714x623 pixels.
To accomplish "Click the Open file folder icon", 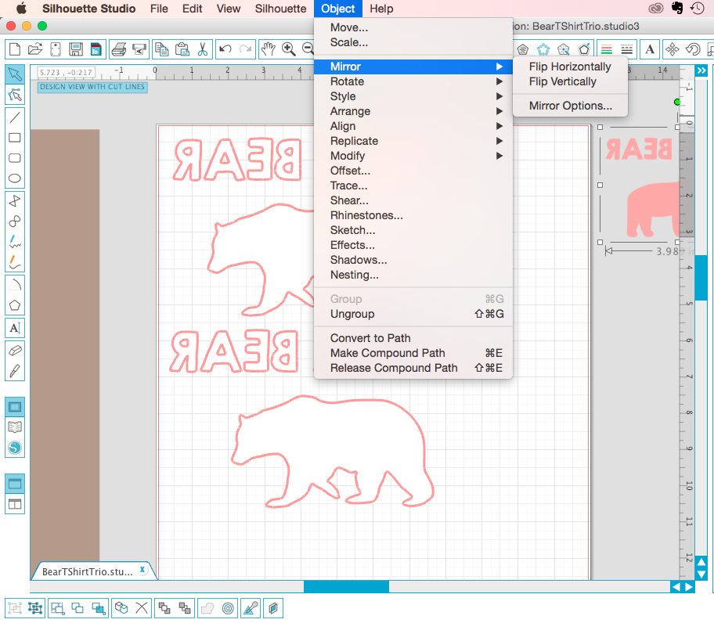I will tap(35, 49).
